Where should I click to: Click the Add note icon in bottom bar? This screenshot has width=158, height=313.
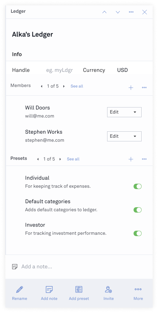click(x=49, y=289)
